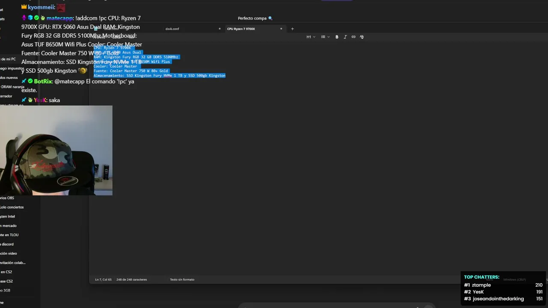The image size is (548, 308).
Task: Open the 'Texto sin formato' status option
Action: tap(182, 279)
